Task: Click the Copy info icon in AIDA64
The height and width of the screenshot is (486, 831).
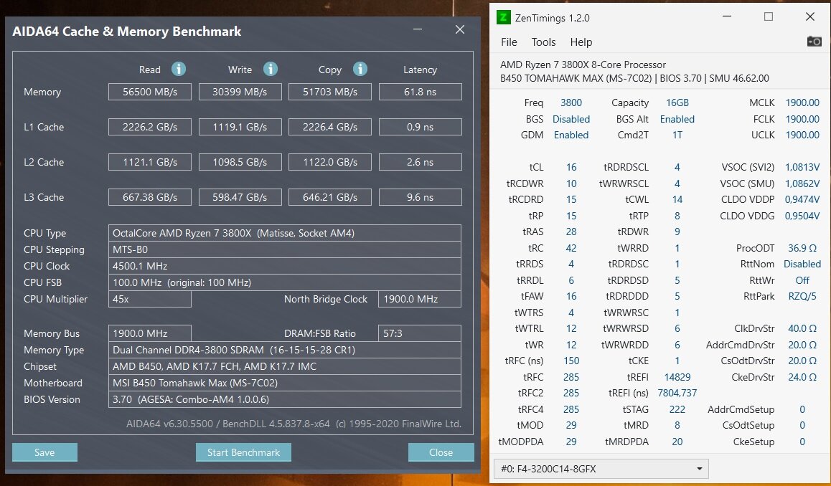Action: click(x=360, y=69)
